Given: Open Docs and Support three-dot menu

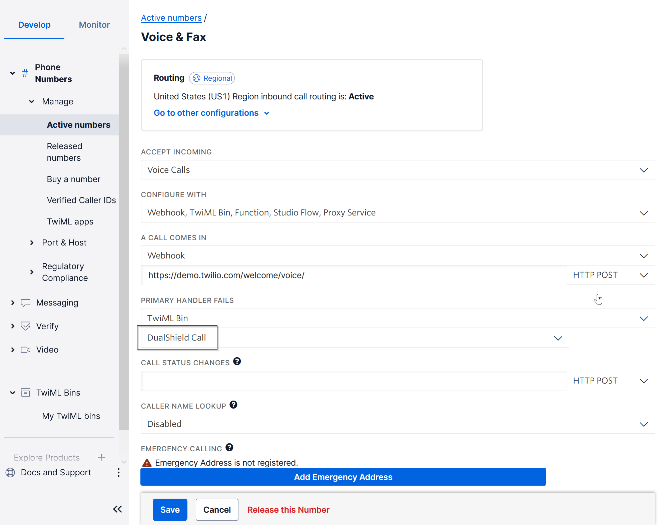Looking at the screenshot, I should coord(118,472).
